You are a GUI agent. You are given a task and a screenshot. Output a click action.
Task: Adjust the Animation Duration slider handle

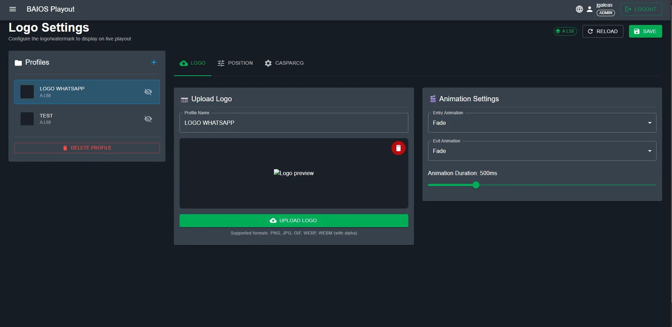pos(476,185)
